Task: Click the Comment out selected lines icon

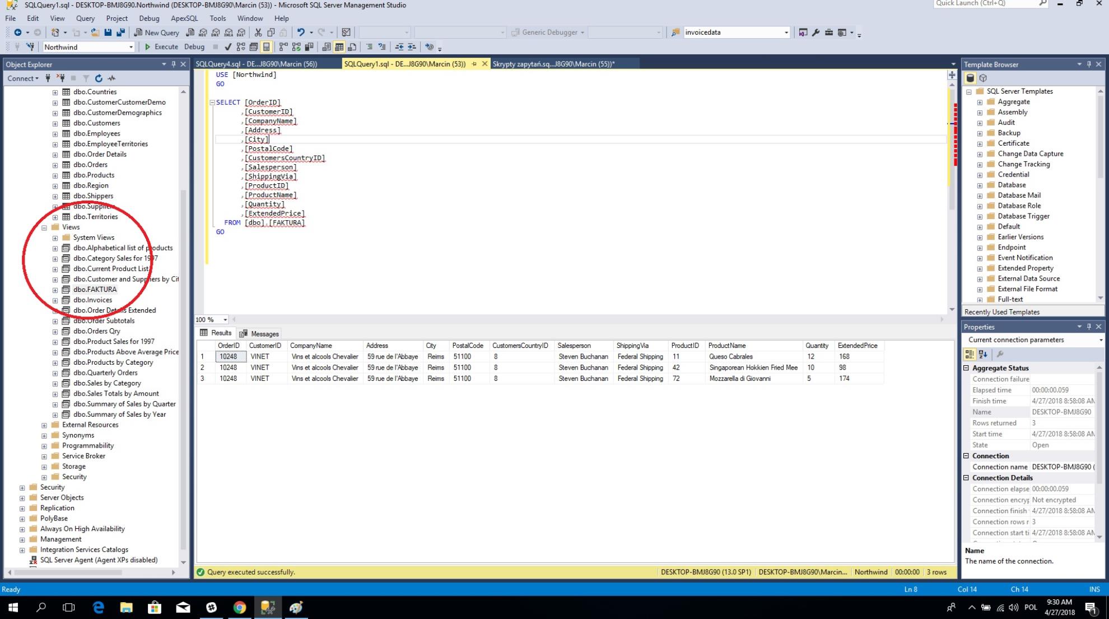Action: coord(369,47)
